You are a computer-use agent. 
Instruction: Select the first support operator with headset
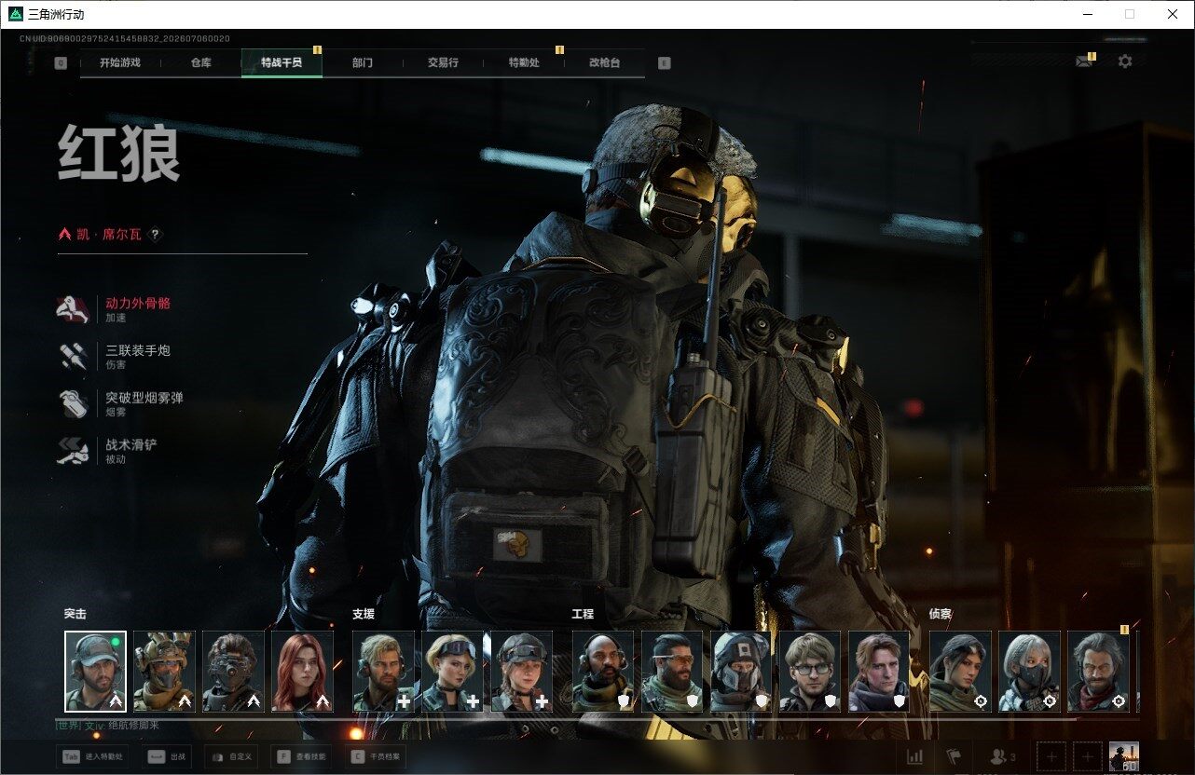point(383,672)
